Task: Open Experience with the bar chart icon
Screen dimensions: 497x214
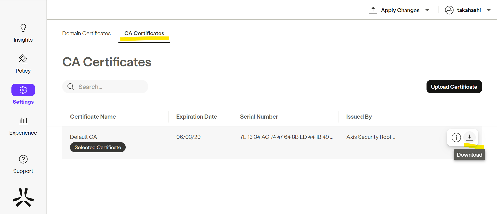Action: click(x=23, y=121)
